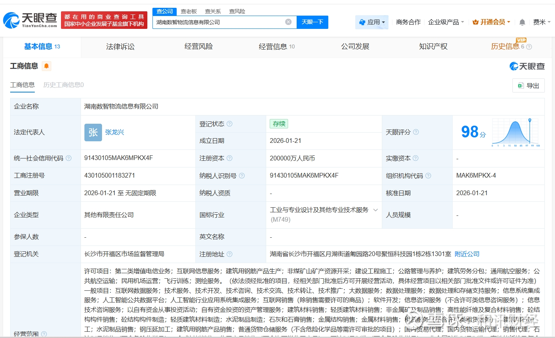Open legal representative 张龙兴 link

[x=115, y=132]
